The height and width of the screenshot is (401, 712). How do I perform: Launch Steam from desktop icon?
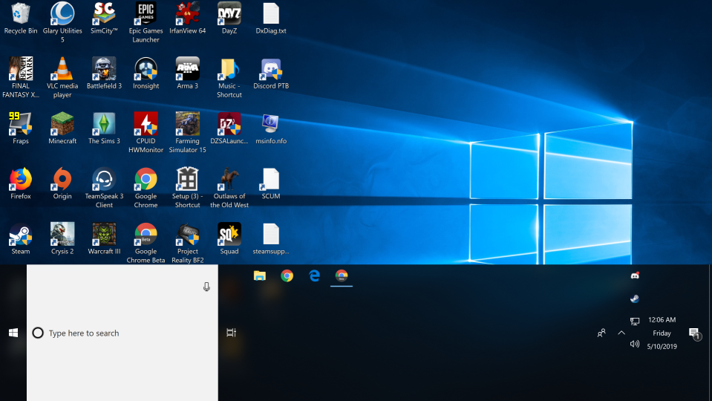(21, 238)
